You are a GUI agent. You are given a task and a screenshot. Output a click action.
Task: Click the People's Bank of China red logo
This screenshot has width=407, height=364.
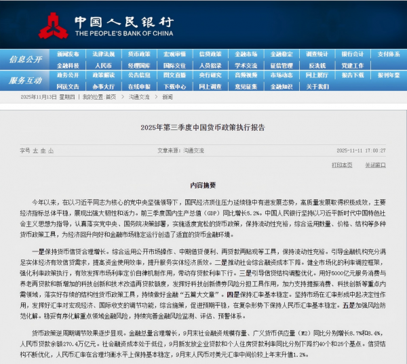point(53,26)
